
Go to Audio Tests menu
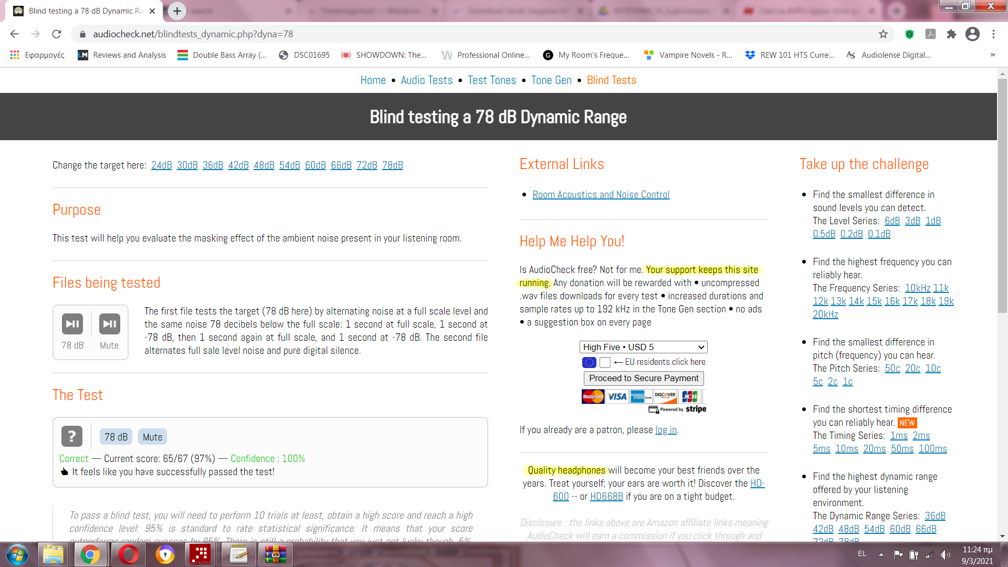tap(426, 80)
